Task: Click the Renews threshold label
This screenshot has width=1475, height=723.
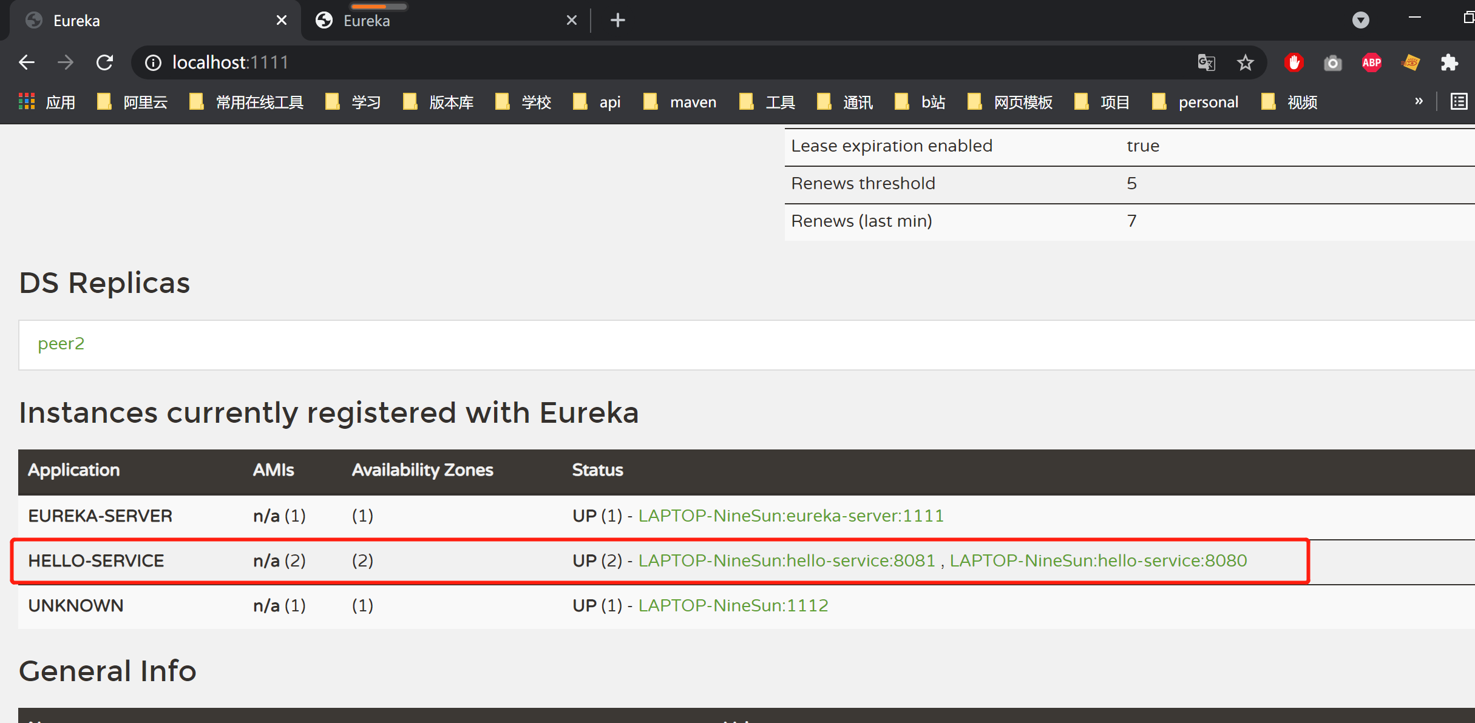Action: [x=863, y=183]
